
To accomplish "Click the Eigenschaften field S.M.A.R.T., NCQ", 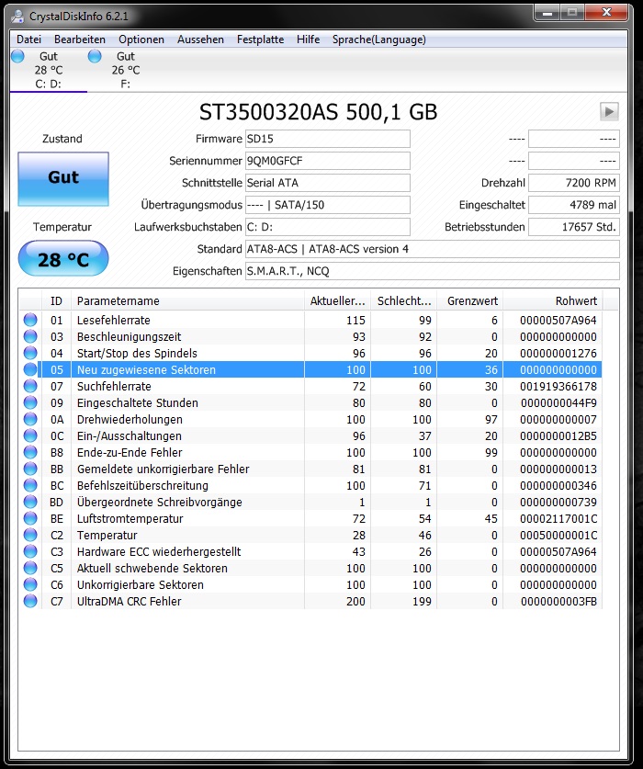I will pos(432,271).
